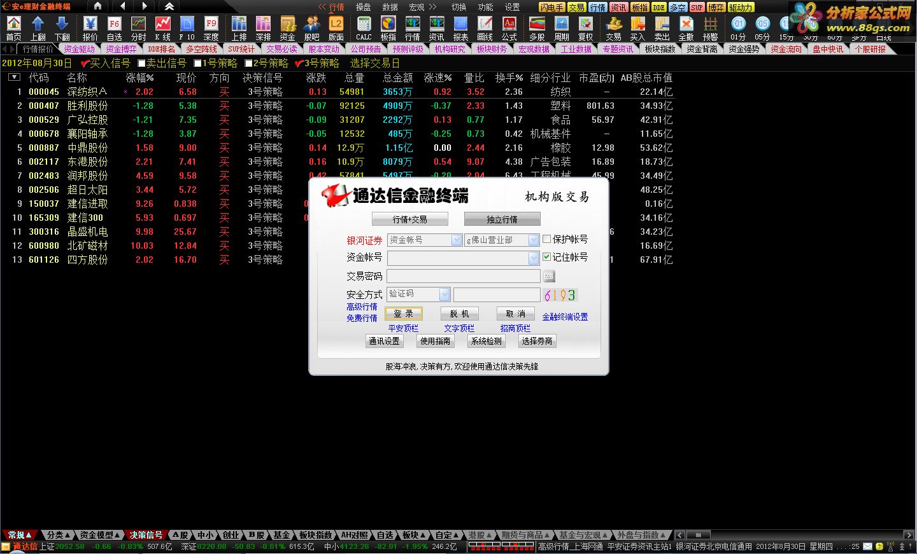Uncheck the 记住帐号 checkbox
This screenshot has height=554, width=917.
click(x=546, y=257)
